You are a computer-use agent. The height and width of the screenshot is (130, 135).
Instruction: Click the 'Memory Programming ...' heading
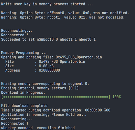point(24,53)
